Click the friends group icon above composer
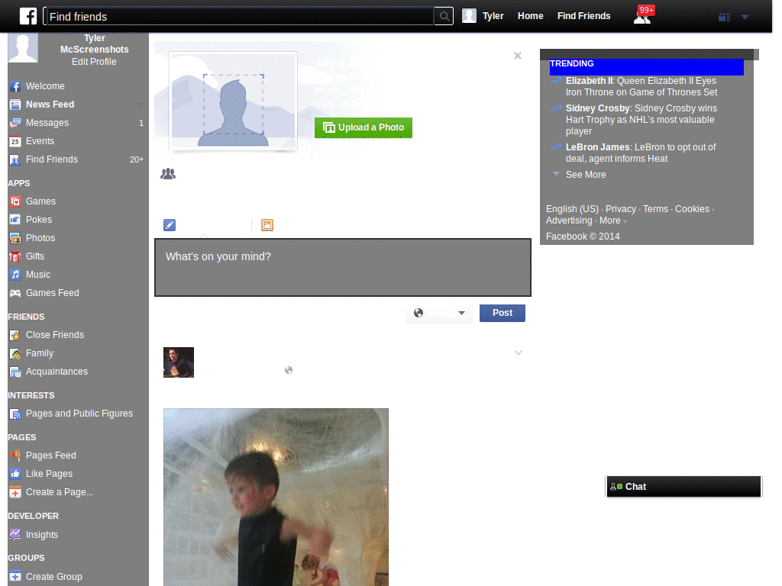 (168, 174)
